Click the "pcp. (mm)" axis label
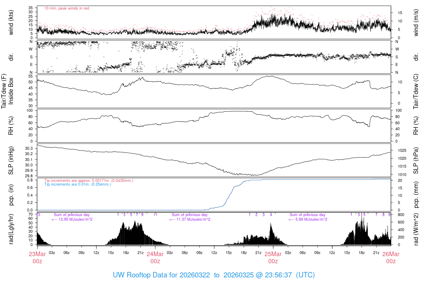The height and width of the screenshot is (292, 428). point(416,195)
